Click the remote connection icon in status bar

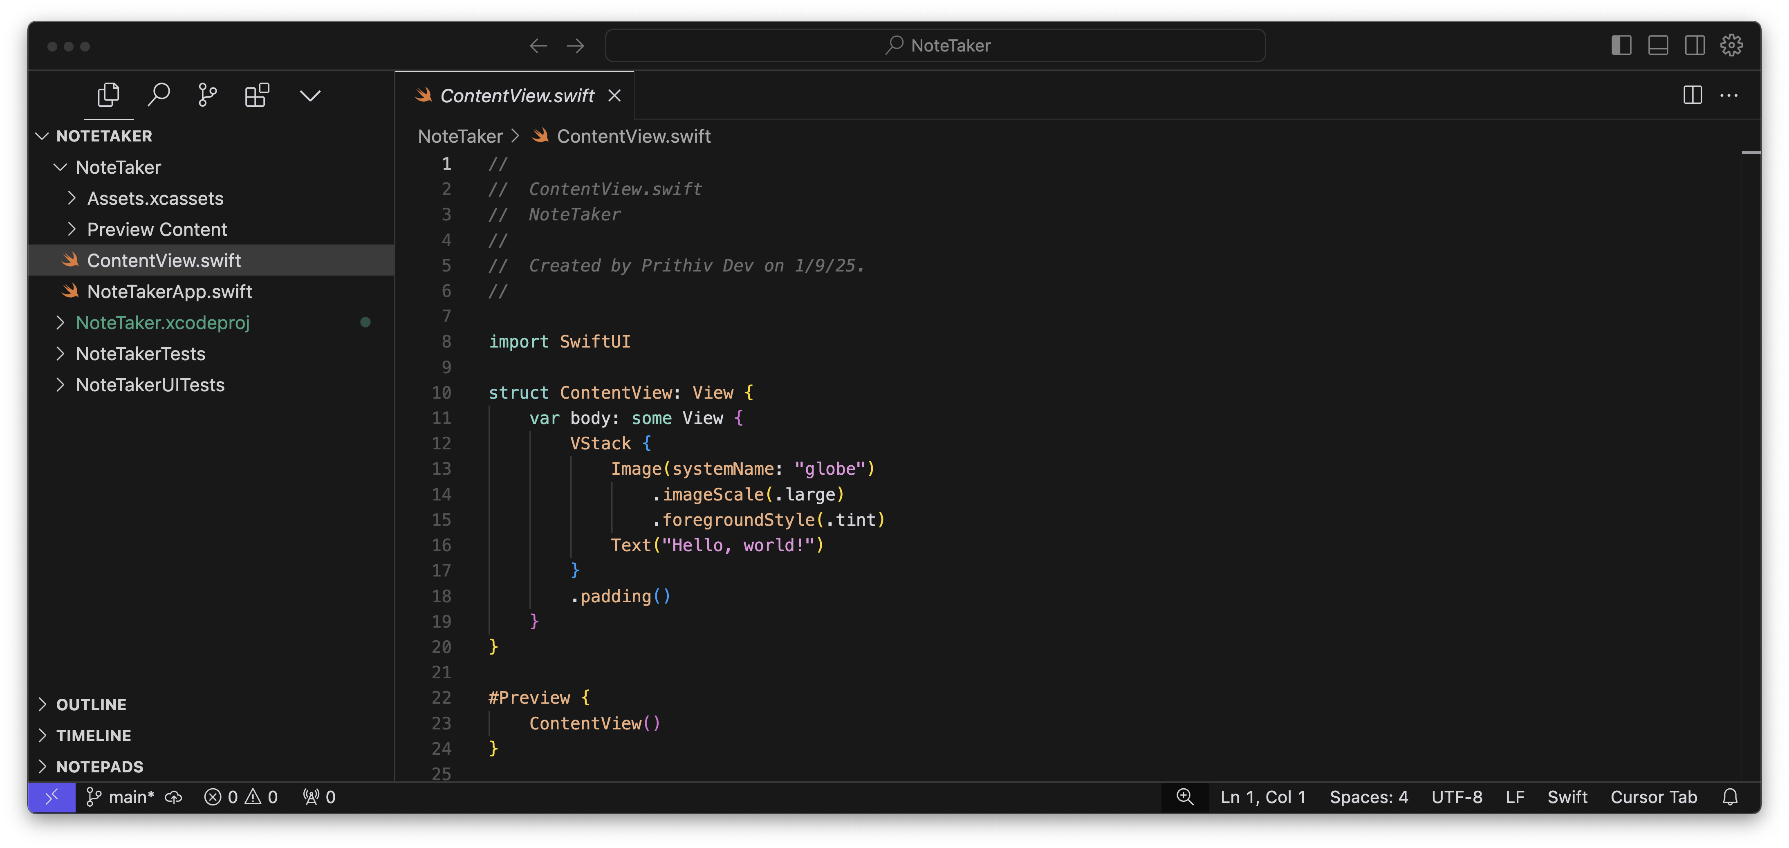coord(52,797)
